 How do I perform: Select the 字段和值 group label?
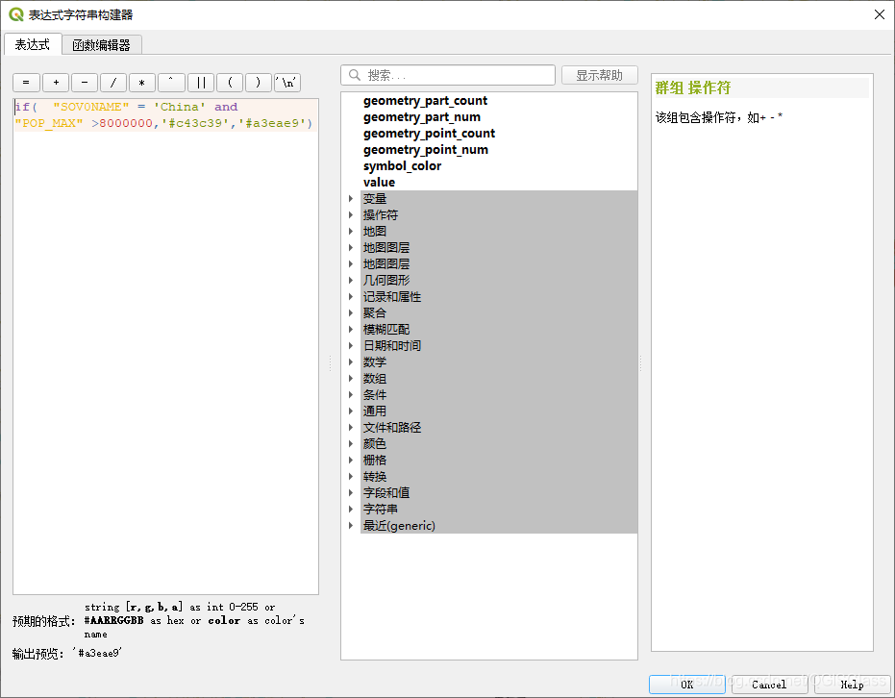(386, 492)
